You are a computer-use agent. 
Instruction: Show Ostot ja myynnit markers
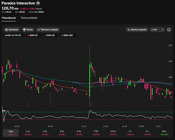point(137,29)
